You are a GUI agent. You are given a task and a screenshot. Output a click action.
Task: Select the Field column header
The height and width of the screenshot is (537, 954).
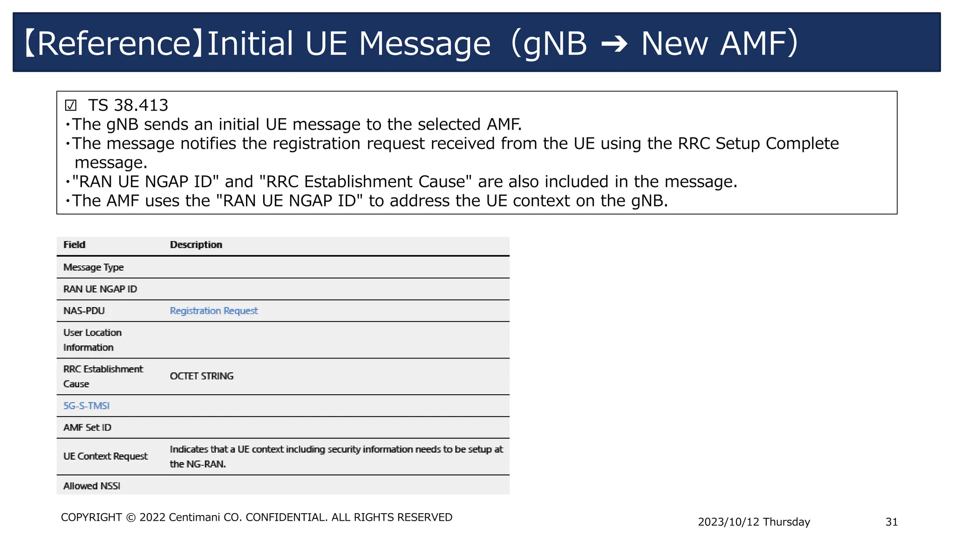(75, 245)
